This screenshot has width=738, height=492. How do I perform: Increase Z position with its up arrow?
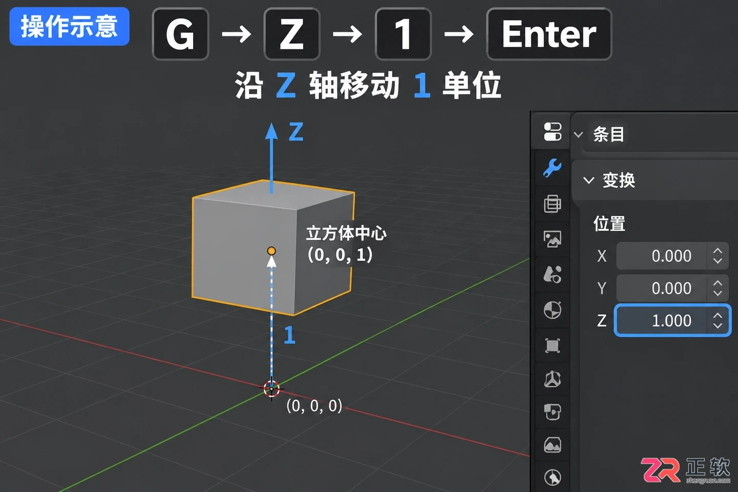click(x=717, y=315)
